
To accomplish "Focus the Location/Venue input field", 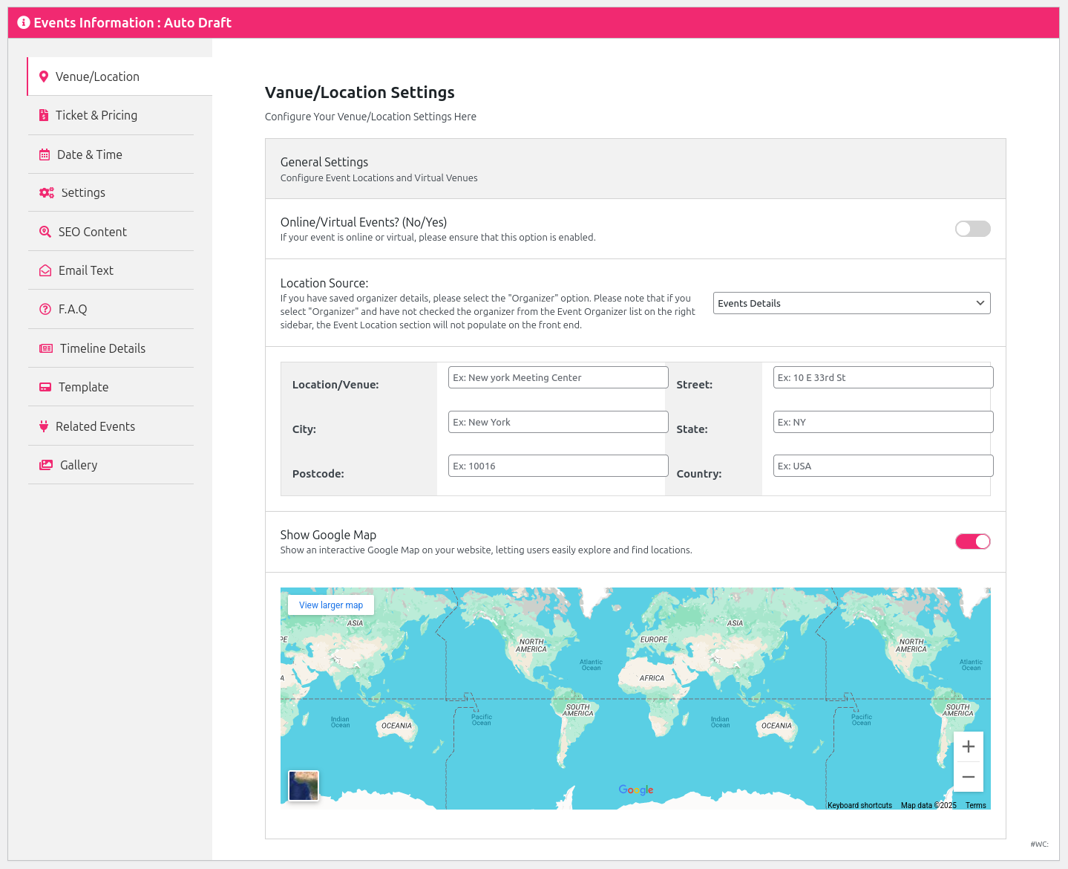I will tap(558, 377).
